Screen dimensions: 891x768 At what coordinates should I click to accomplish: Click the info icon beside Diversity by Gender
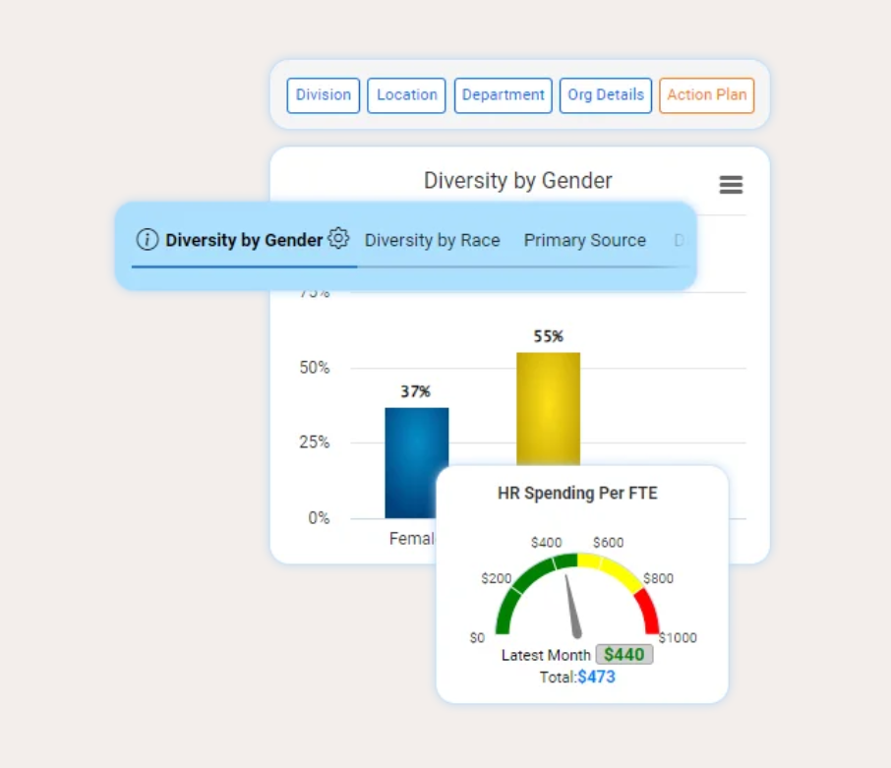pos(147,240)
